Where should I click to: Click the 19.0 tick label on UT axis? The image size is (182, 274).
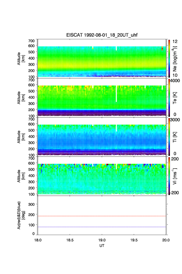pyautogui.click(x=102, y=240)
